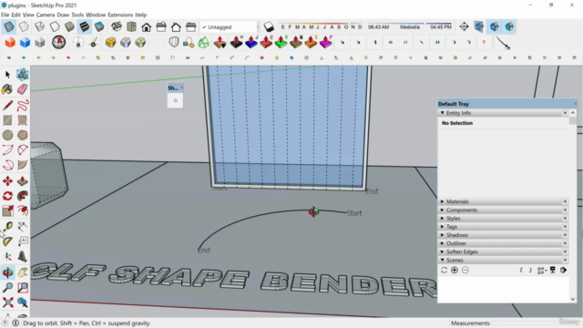Expand the Shadows panel
The width and height of the screenshot is (583, 328).
coord(443,235)
